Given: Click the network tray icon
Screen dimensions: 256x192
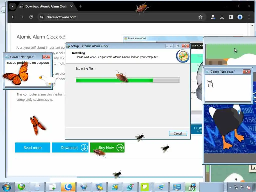Looking at the screenshot, I should pos(236,187).
